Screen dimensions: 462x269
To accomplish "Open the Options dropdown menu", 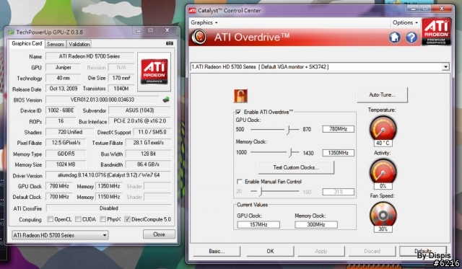I will (405, 22).
